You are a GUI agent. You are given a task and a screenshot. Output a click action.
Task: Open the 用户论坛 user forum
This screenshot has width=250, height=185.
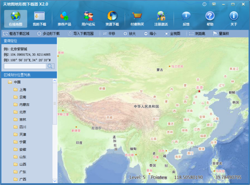88,18
